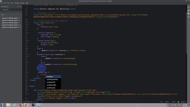Open the Navigate menu
This screenshot has height=107, width=190.
(x=17, y=3)
